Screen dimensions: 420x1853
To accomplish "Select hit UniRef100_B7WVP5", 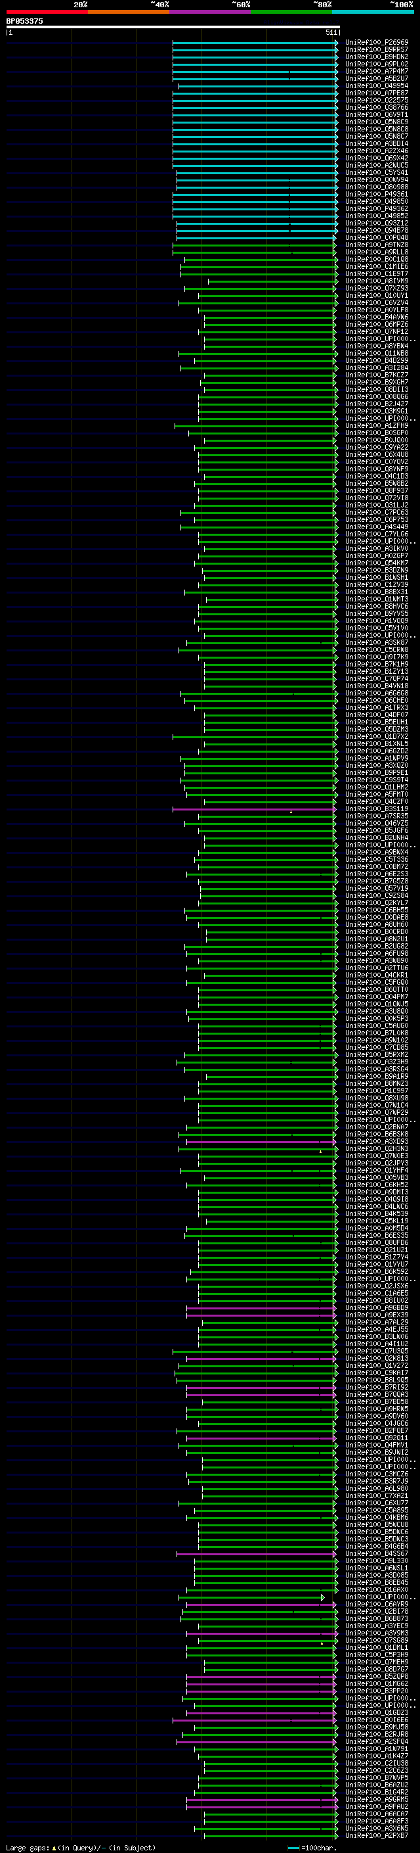I will point(377,1777).
